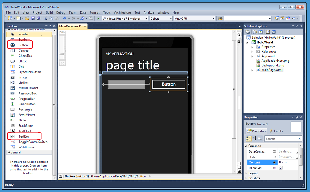Clear the Properties search with the X
The width and height of the screenshot is (310, 192).
pyautogui.click(x=299, y=138)
